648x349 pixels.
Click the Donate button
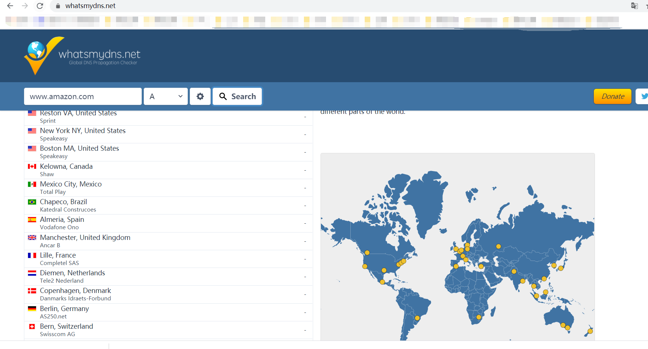point(613,96)
